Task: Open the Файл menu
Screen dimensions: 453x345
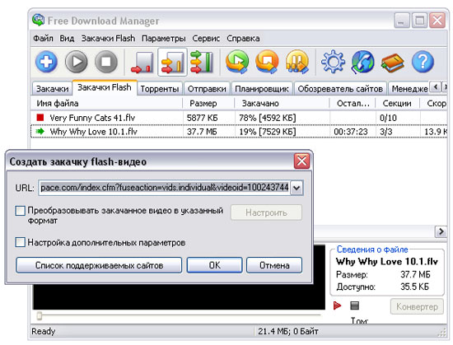Action: 43,38
